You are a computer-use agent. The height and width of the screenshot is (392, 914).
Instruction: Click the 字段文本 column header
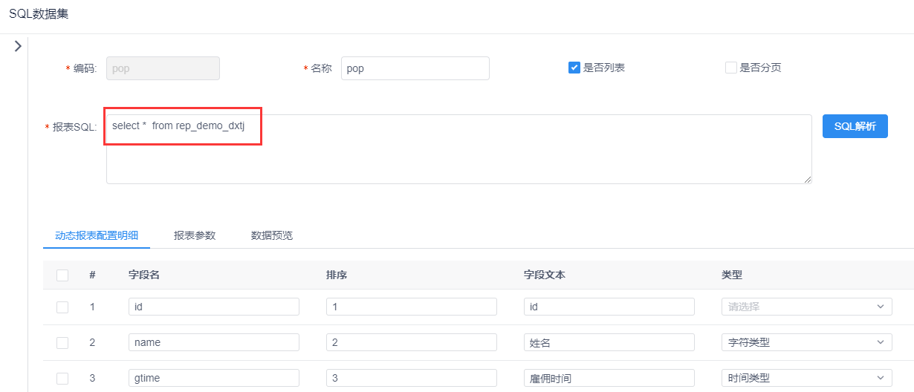tap(545, 275)
